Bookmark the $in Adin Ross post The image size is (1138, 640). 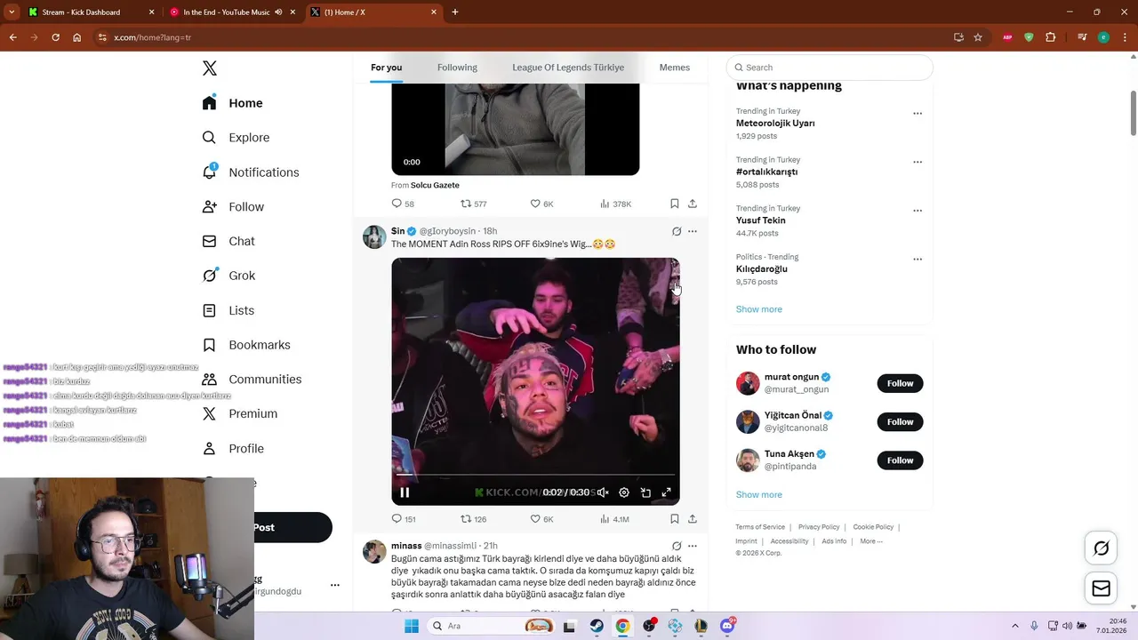pos(674,519)
